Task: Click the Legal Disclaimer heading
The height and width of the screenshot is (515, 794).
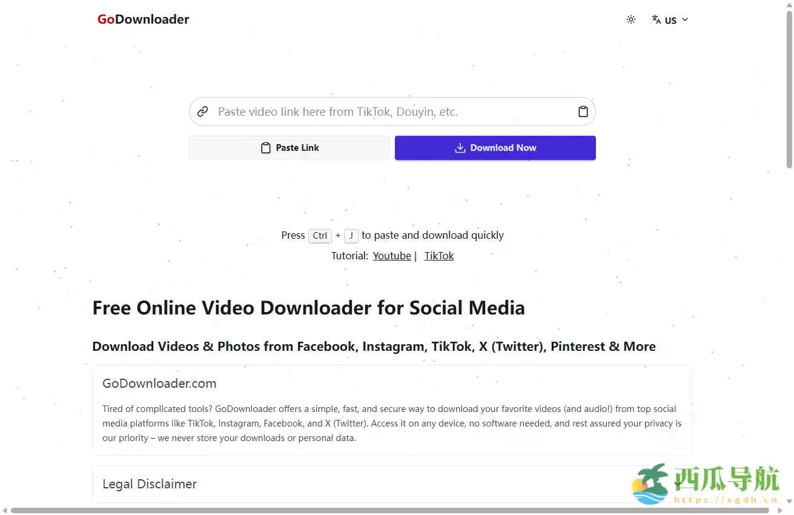Action: [150, 483]
